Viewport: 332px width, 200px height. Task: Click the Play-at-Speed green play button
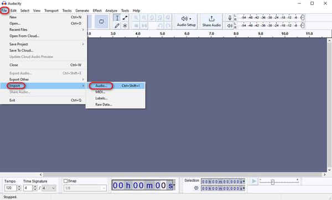point(254,181)
